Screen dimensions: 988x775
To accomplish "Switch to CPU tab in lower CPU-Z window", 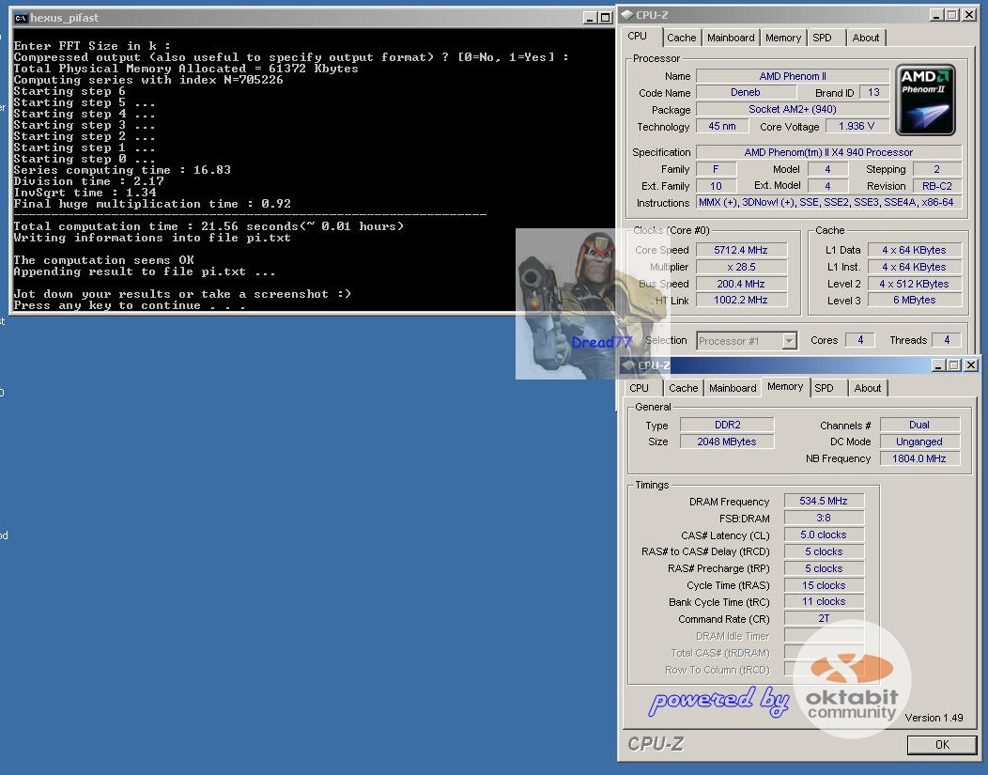I will click(x=639, y=388).
